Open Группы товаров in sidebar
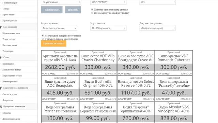 10,3
